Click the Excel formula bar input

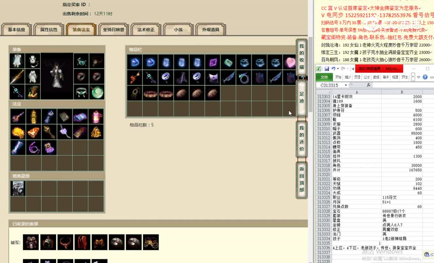click(403, 85)
